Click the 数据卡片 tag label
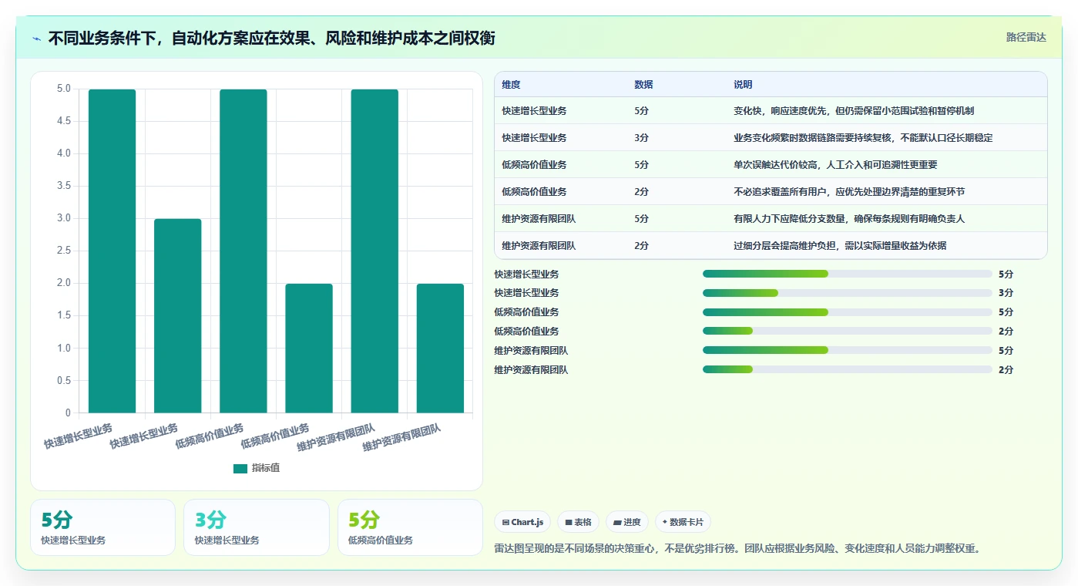The height and width of the screenshot is (586, 1078). [x=687, y=522]
